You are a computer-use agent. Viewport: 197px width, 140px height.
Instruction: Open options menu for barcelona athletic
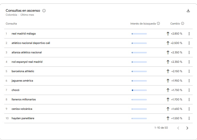click(189, 71)
